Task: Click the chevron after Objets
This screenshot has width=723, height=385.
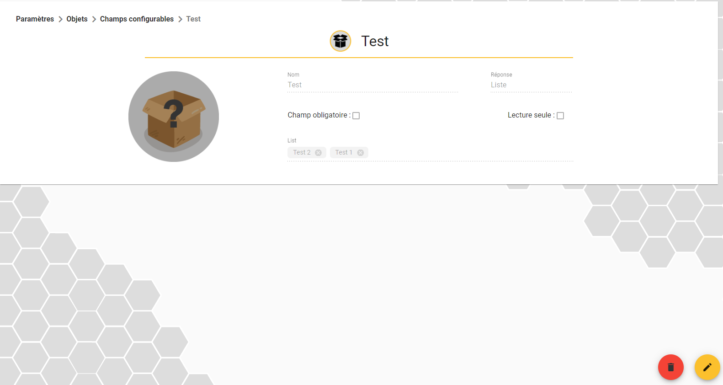Action: coord(94,19)
